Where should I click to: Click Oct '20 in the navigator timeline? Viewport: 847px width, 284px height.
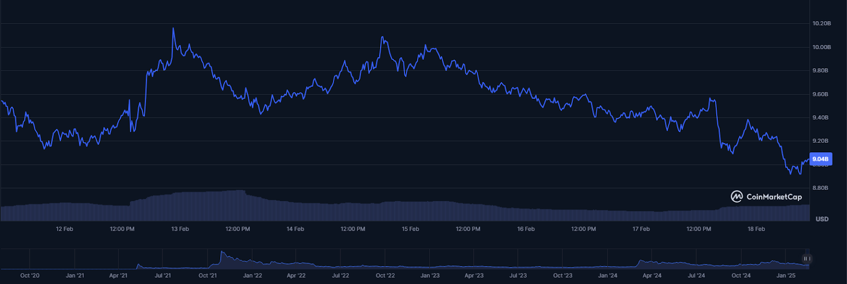click(30, 276)
